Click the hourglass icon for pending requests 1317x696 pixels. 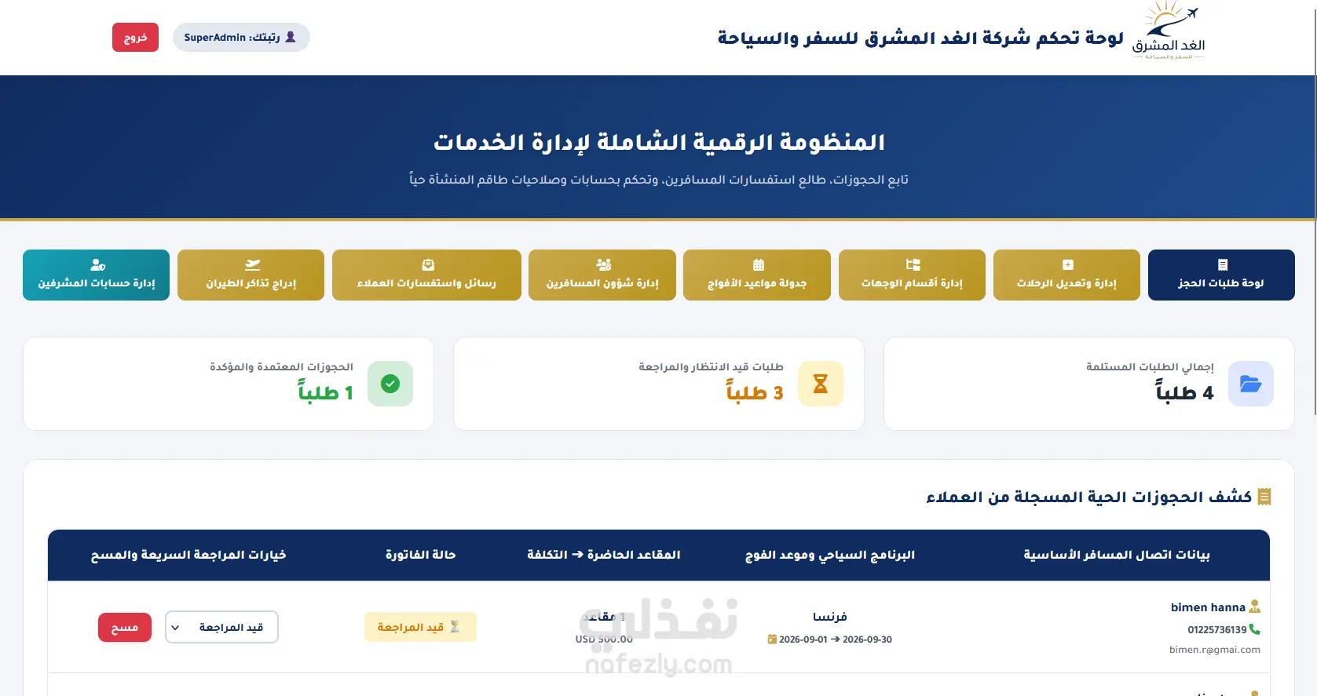pyautogui.click(x=821, y=384)
